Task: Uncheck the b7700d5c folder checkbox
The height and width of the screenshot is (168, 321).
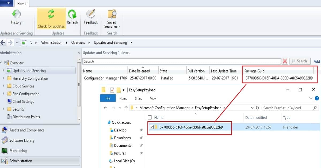Action: point(152,127)
